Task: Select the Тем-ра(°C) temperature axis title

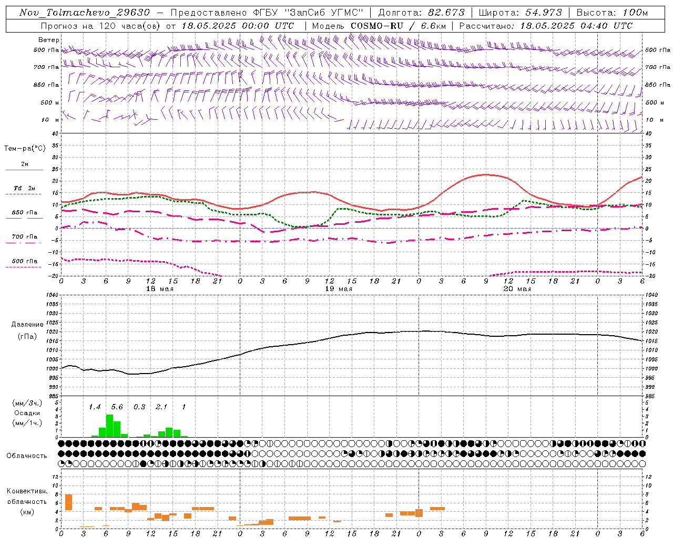Action: [x=25, y=149]
